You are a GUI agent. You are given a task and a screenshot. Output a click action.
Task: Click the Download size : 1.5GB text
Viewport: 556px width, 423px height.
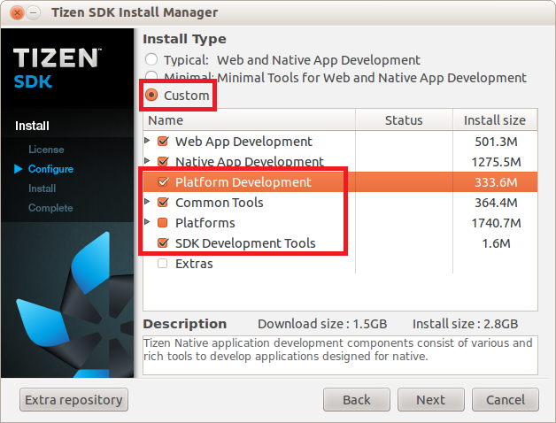(322, 324)
